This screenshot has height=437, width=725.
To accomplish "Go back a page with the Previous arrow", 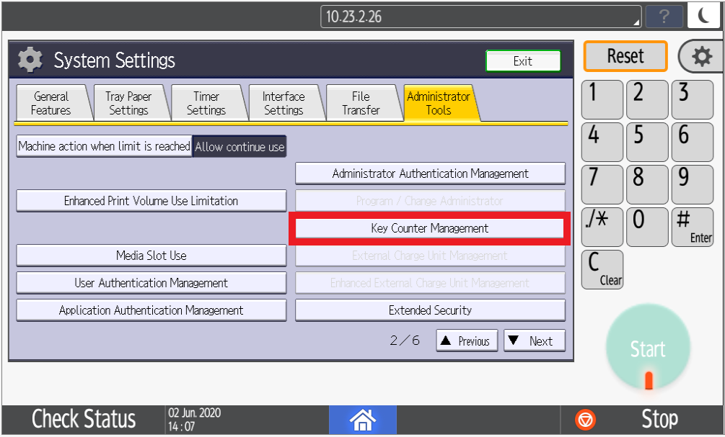I will coord(466,340).
